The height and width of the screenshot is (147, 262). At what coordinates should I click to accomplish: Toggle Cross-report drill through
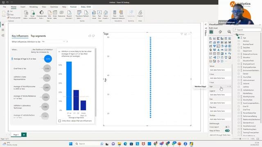pyautogui.click(x=227, y=127)
